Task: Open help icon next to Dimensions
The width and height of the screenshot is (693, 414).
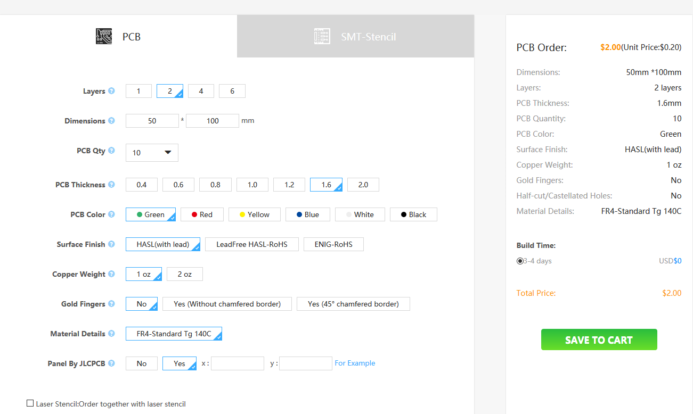Action: 111,121
